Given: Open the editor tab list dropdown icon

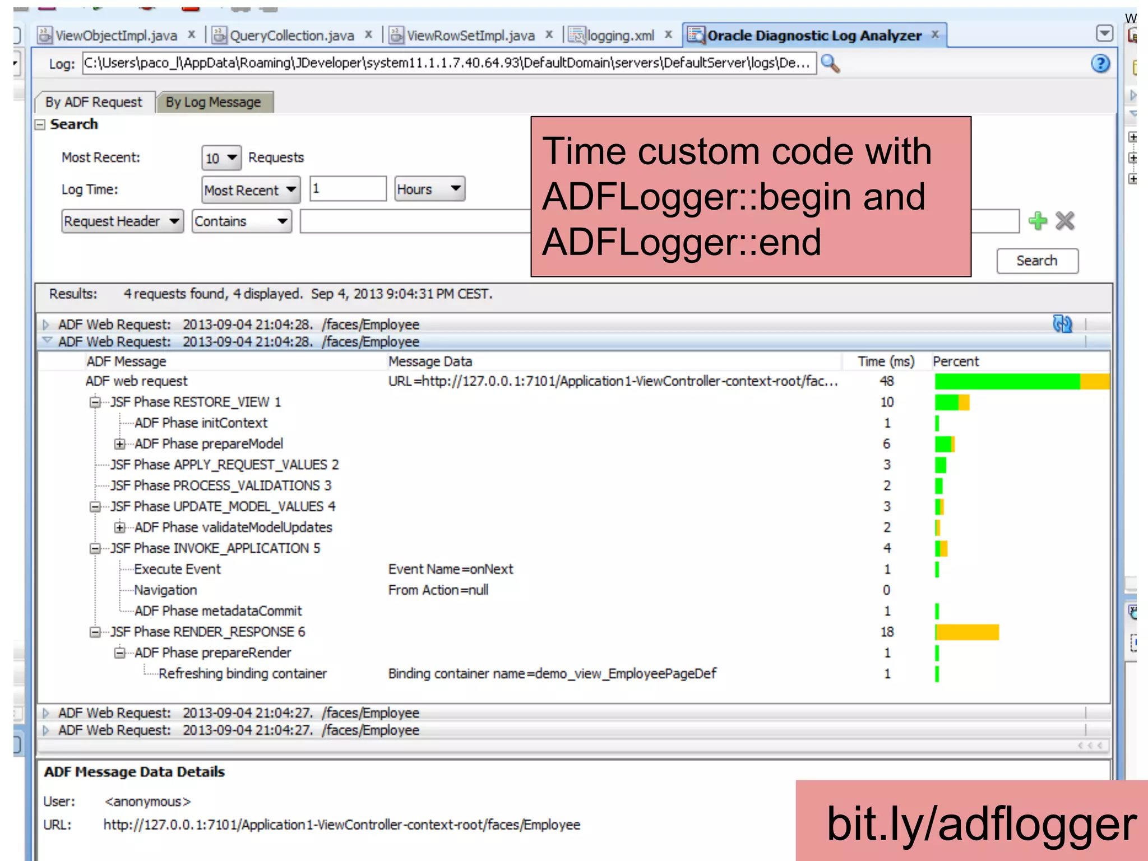Looking at the screenshot, I should point(1104,34).
